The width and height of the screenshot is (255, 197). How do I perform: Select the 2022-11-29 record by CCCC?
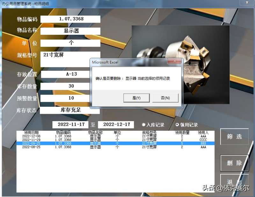click(x=115, y=140)
